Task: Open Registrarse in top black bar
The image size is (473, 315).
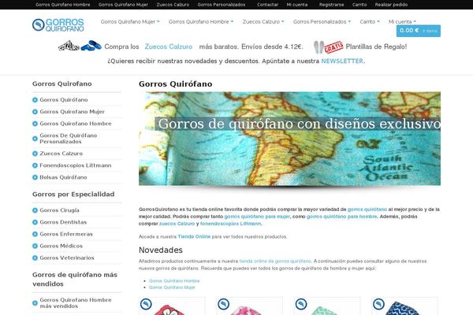Action: (331, 5)
